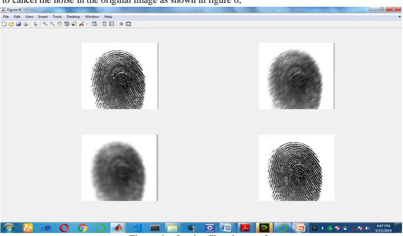Switch to Microsoft Word in the taskbar

227,228
